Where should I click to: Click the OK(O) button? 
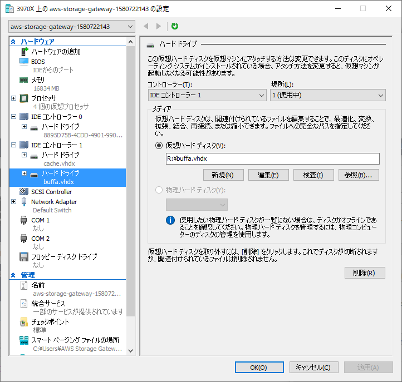click(x=259, y=368)
